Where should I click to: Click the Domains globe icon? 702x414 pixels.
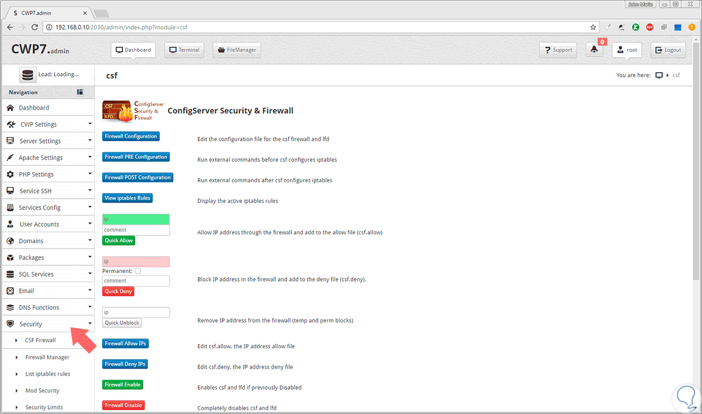pos(10,241)
